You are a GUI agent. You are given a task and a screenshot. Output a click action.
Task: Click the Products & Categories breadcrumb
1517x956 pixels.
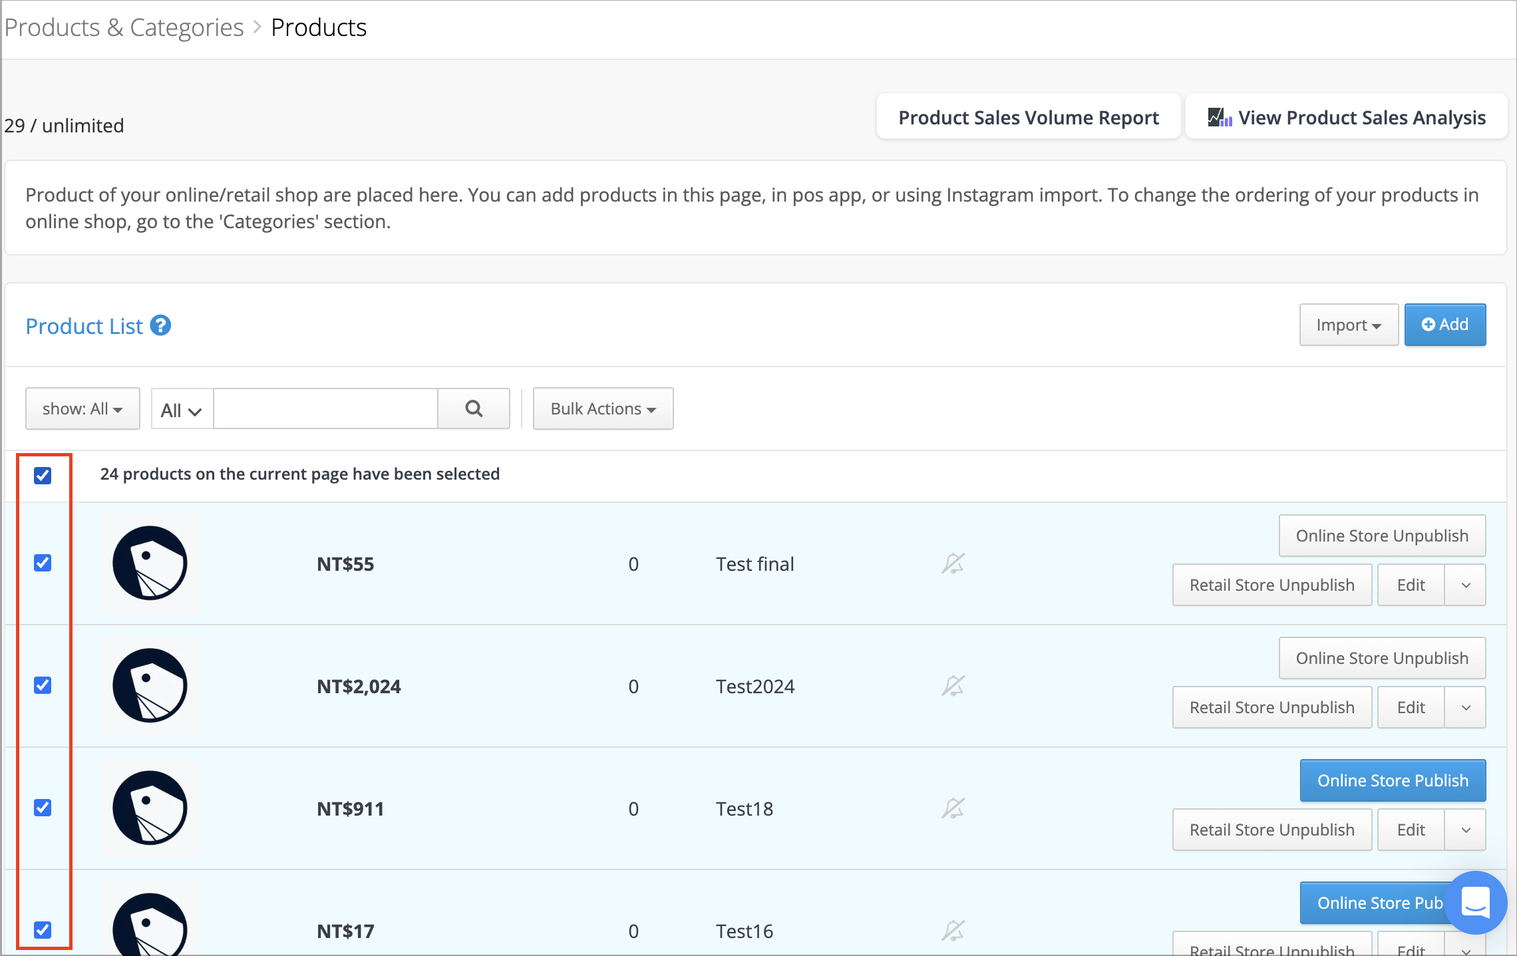coord(124,27)
